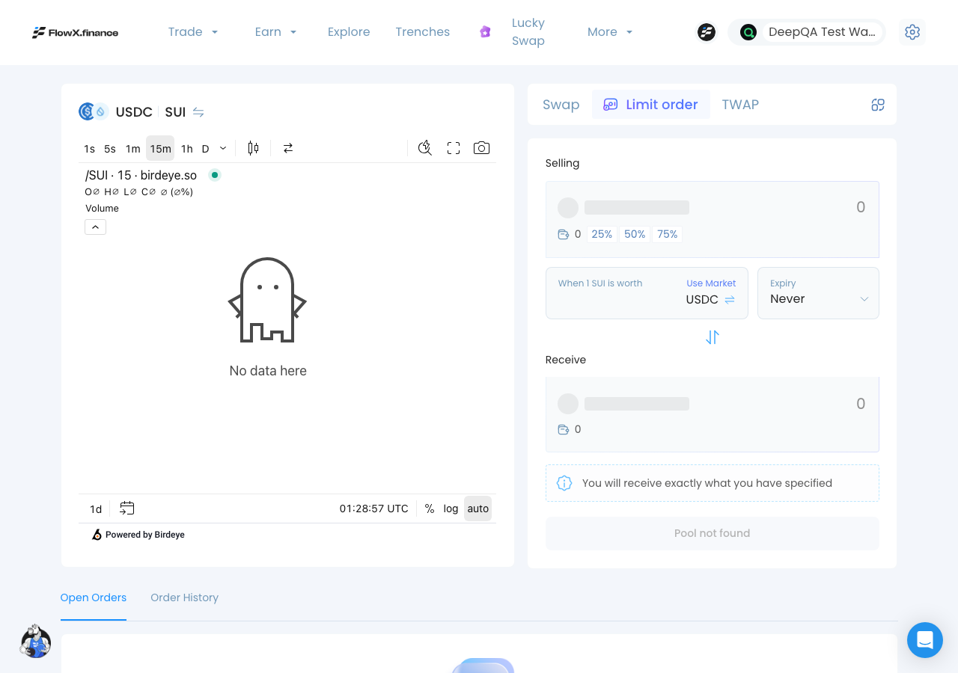The height and width of the screenshot is (673, 958).
Task: Open the Earn dropdown menu
Action: [x=276, y=32]
